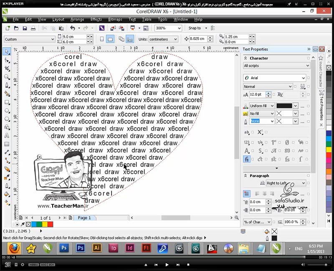This screenshot has width=334, height=271.
Task: Toggle the slashed zero OpenType feature
Action: click(287, 142)
